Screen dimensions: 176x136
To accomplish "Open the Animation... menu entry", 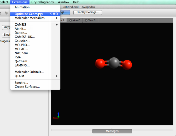I will pyautogui.click(x=24, y=7).
